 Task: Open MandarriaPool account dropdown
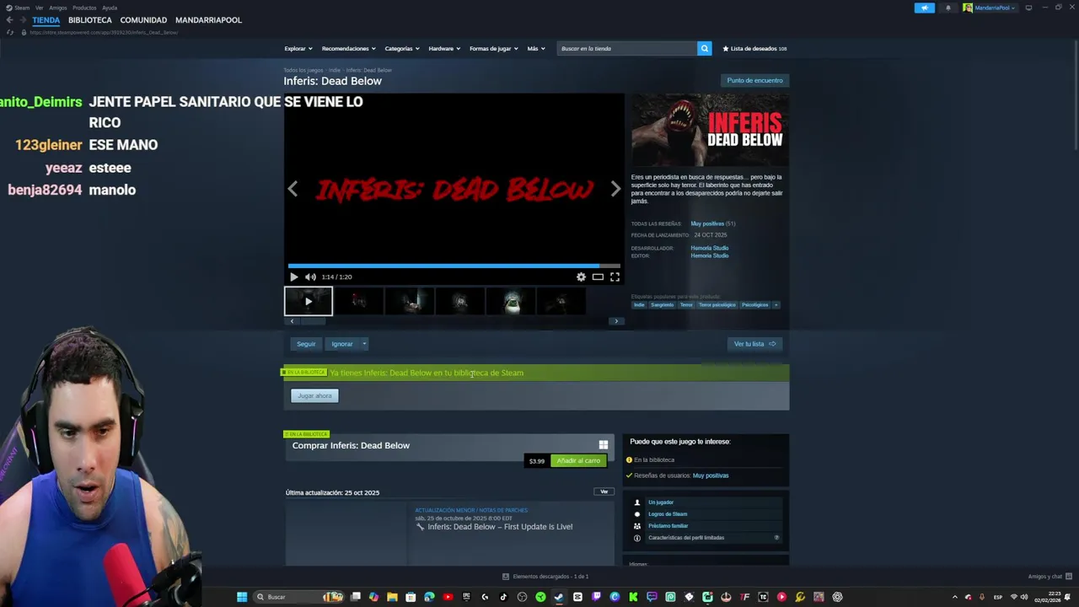coord(990,8)
